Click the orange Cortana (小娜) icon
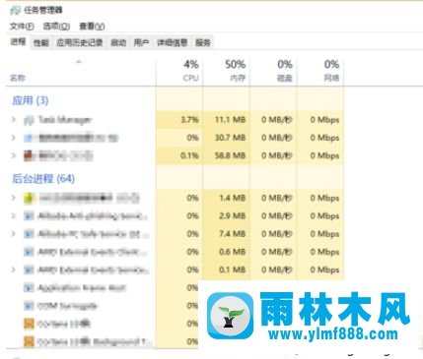423x359 pixels. pyautogui.click(x=29, y=324)
